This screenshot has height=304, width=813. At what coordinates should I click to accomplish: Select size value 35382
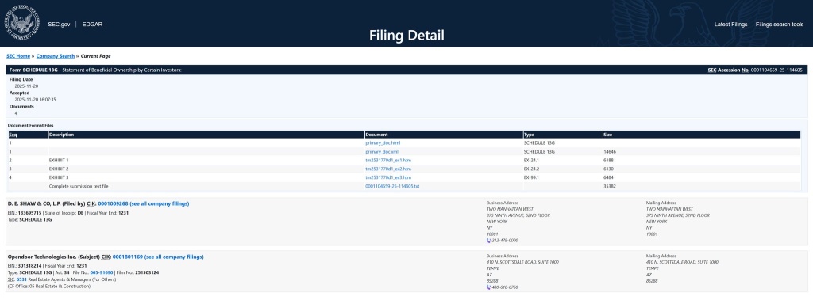pyautogui.click(x=610, y=186)
